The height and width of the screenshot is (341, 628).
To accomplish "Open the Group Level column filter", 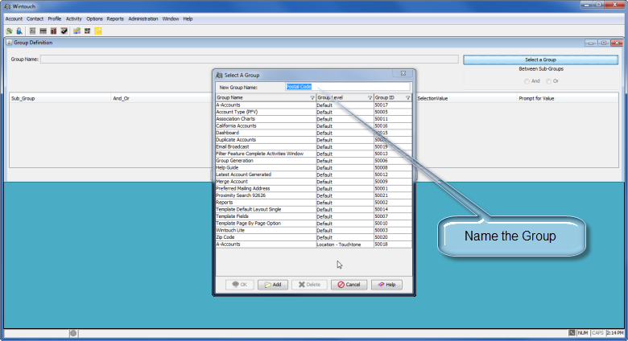I will coord(370,97).
